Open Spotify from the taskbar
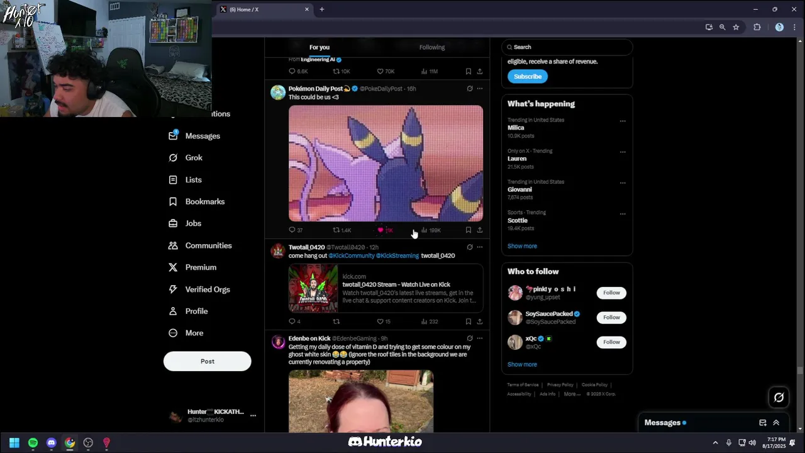 [33, 443]
